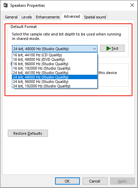Viewport: 138px width, 188px height.
Task: Switch to the General tab
Action: pos(11,17)
